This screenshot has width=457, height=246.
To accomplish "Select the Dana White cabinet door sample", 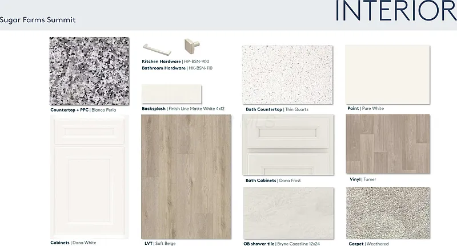I will pyautogui.click(x=89, y=177).
